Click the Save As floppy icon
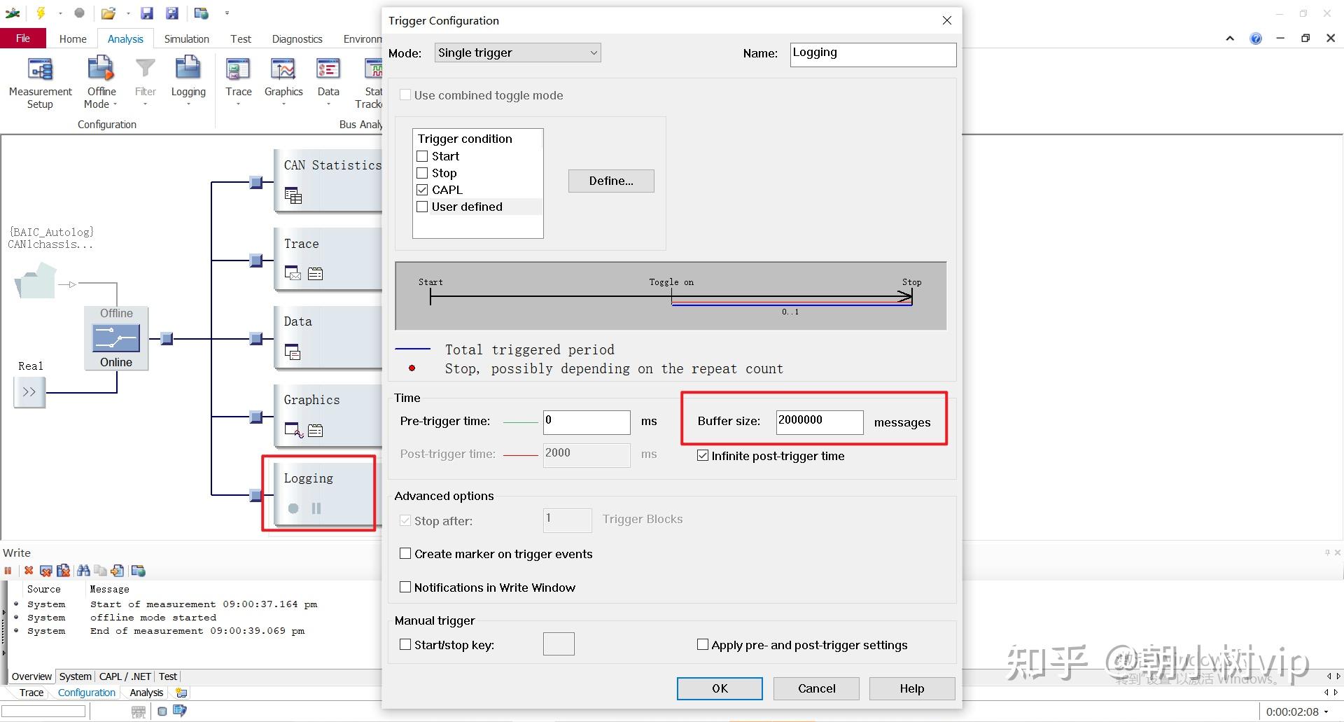Viewport: 1344px width, 722px height. click(172, 13)
